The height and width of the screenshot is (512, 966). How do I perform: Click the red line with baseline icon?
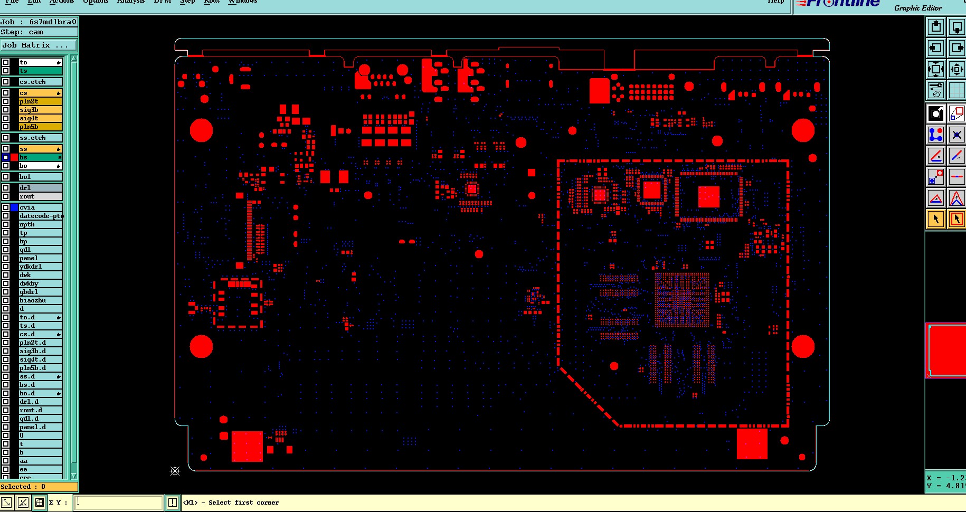coord(936,156)
